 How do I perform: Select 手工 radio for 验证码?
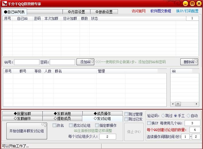click(x=175, y=116)
